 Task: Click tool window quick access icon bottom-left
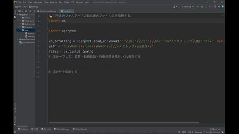[x=15, y=132]
